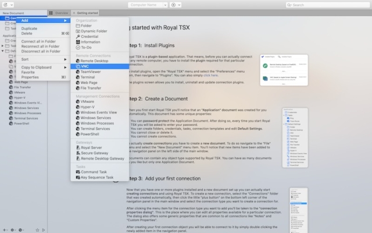Choose Reconnect all in Folder
The width and height of the screenshot is (372, 233).
tap(43, 47)
